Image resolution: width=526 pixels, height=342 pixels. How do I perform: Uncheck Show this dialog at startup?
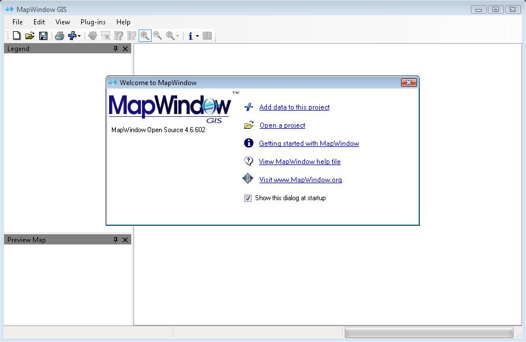[x=248, y=199]
